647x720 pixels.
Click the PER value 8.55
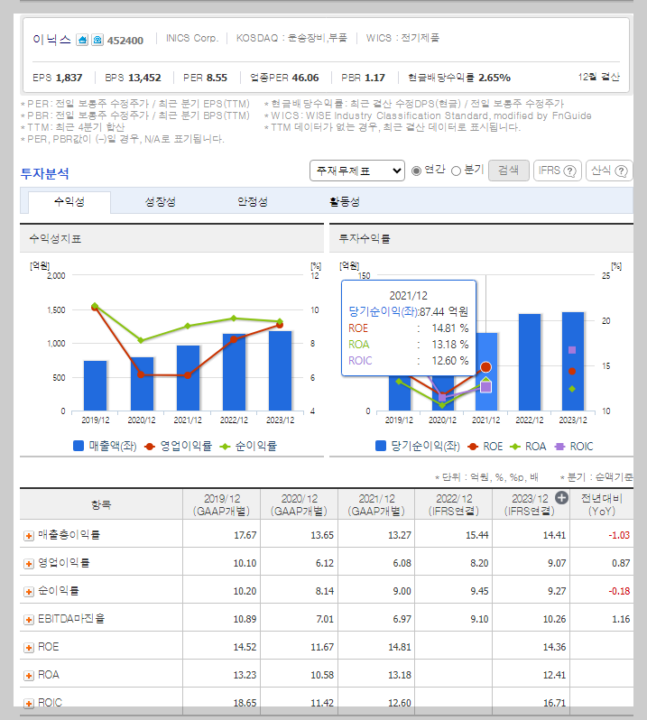pos(217,78)
